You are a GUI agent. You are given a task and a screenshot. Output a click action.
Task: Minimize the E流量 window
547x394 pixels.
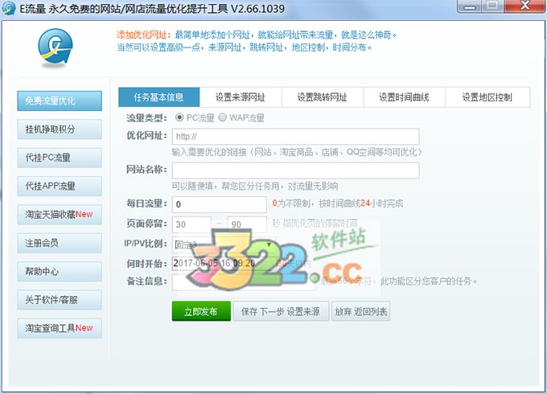pyautogui.click(x=470, y=6)
